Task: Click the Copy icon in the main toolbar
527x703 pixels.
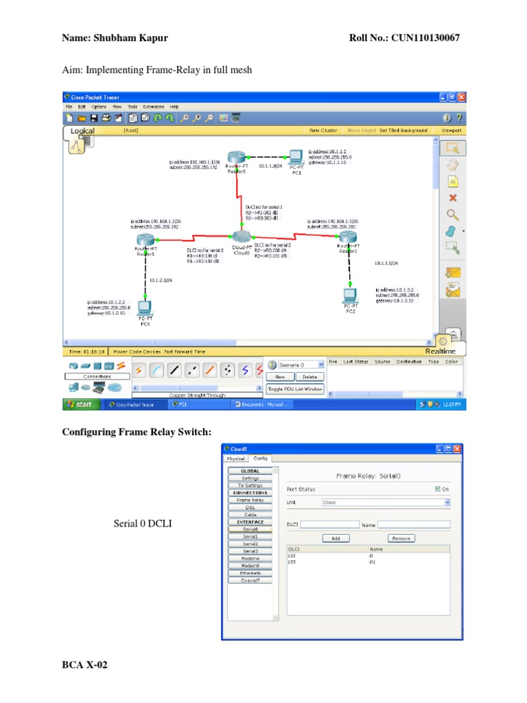Action: click(x=133, y=118)
